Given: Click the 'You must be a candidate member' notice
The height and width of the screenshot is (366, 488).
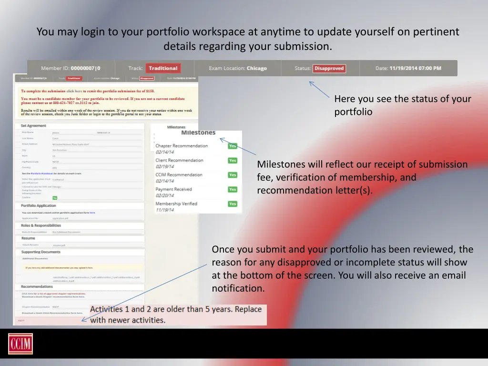Looking at the screenshot, I should click(x=103, y=101).
